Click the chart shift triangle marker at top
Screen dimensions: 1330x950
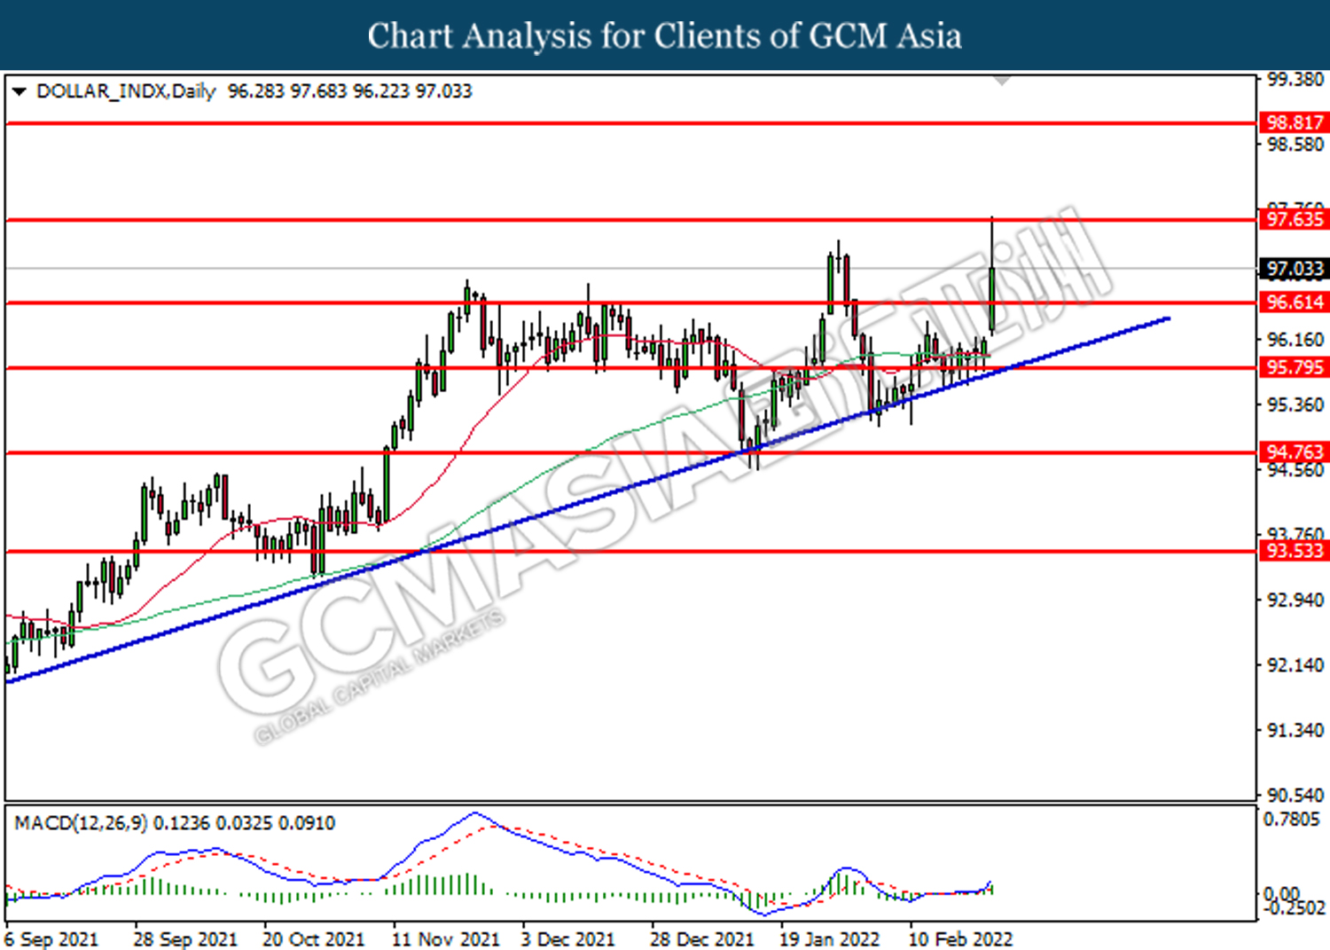(1002, 80)
